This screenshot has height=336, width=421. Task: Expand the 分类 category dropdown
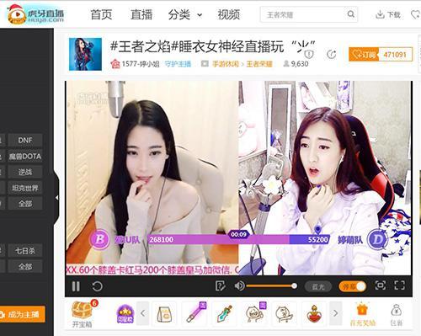(185, 14)
